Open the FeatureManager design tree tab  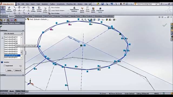[1, 20]
